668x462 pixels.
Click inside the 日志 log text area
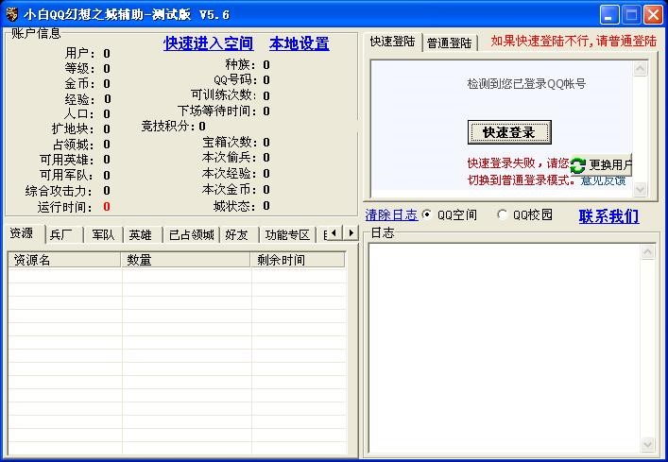click(x=505, y=348)
